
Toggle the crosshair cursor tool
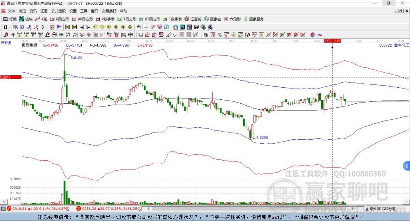[x=146, y=27]
